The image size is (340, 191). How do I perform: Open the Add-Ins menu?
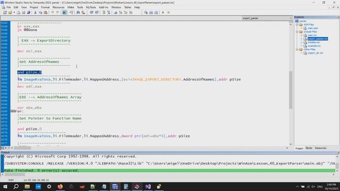(x=104, y=7)
